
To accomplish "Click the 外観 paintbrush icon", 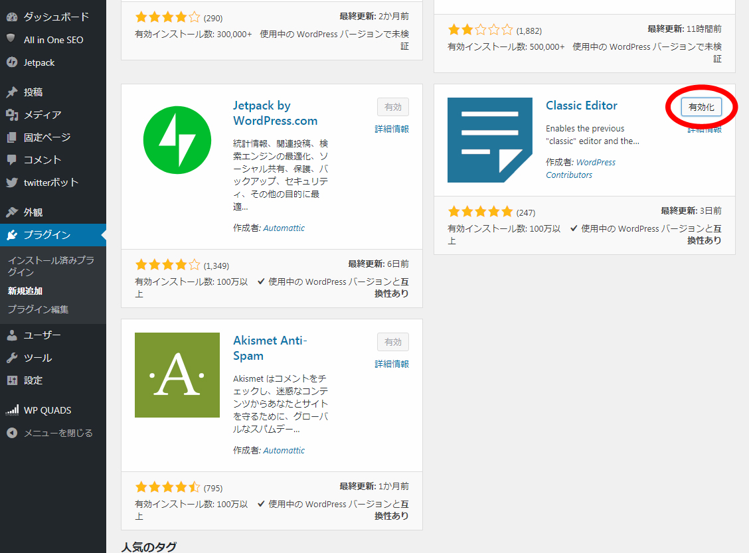I will 11,212.
